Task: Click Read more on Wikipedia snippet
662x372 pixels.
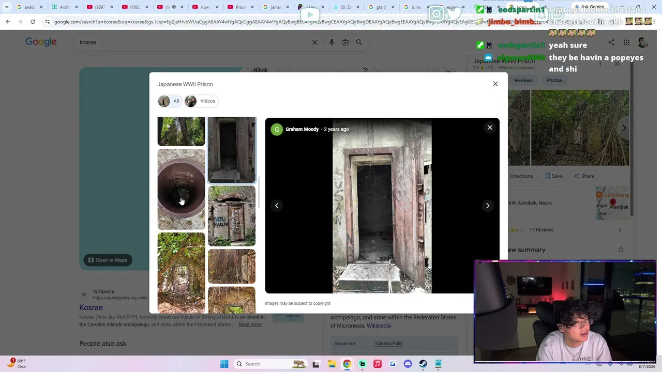Action: coord(250,324)
